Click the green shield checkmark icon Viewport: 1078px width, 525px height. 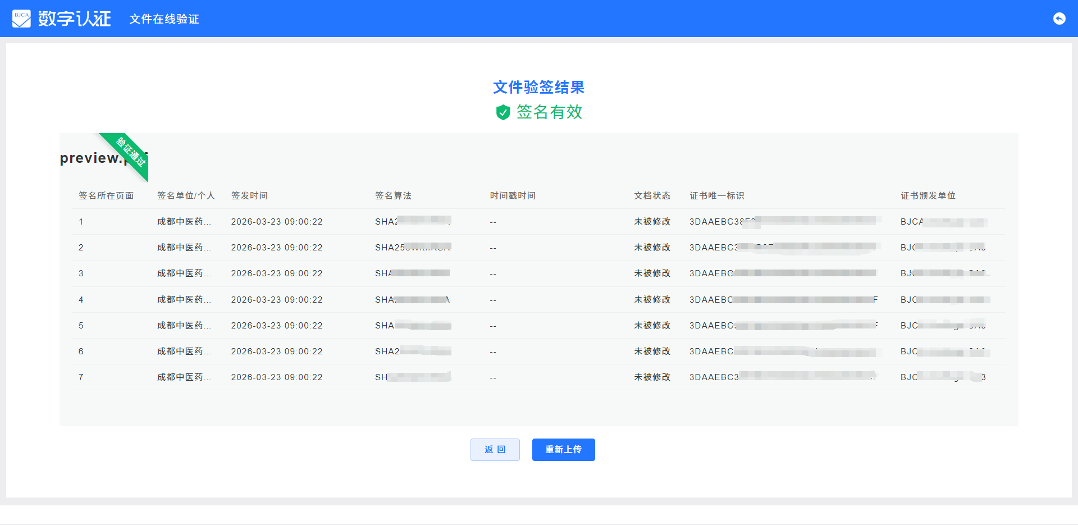click(503, 112)
